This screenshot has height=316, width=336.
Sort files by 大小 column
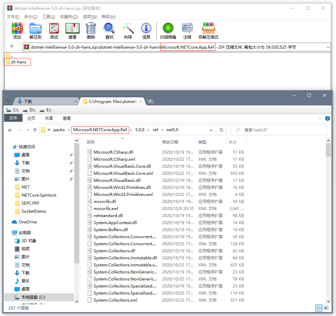[236, 142]
